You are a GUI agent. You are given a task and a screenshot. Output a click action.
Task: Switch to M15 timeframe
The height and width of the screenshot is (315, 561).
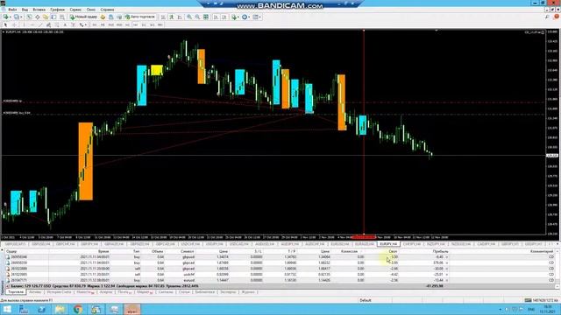coord(111,24)
